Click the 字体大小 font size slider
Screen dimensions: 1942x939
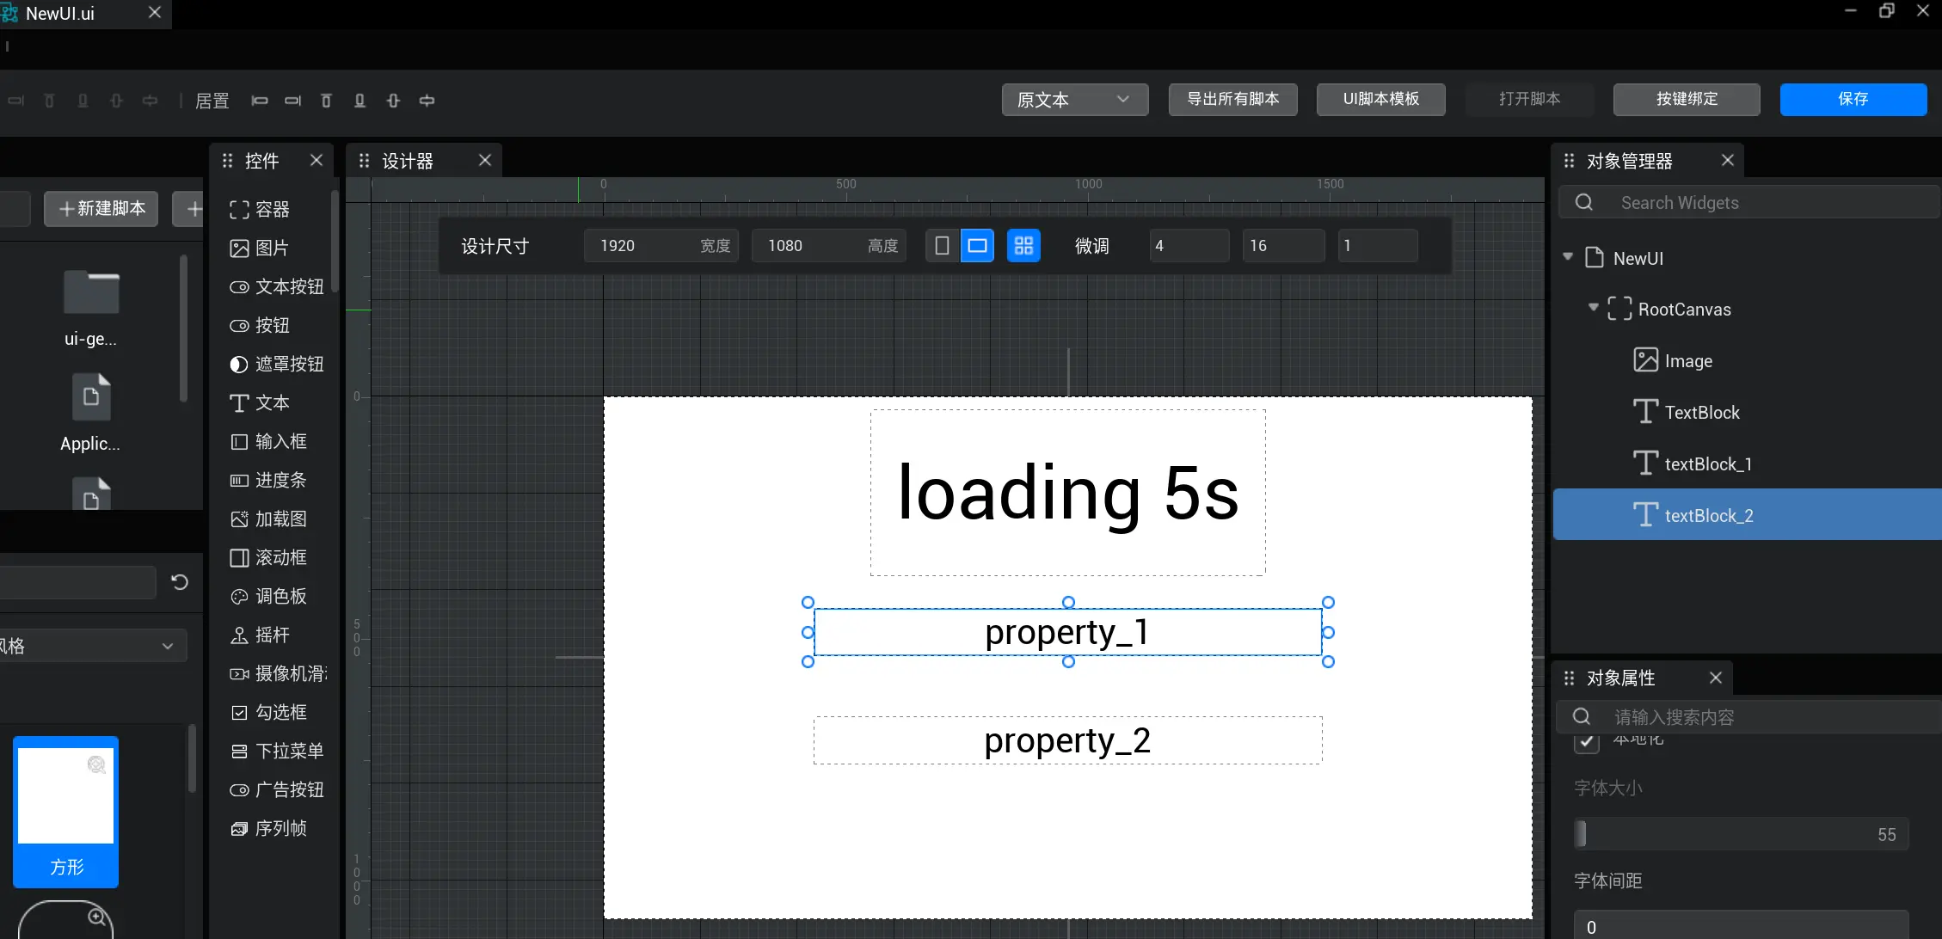click(x=1741, y=834)
